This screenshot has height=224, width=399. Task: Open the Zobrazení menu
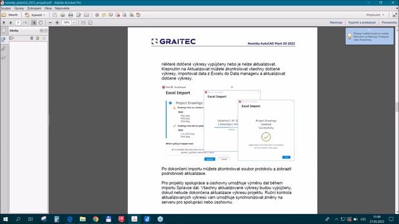[x=34, y=8]
